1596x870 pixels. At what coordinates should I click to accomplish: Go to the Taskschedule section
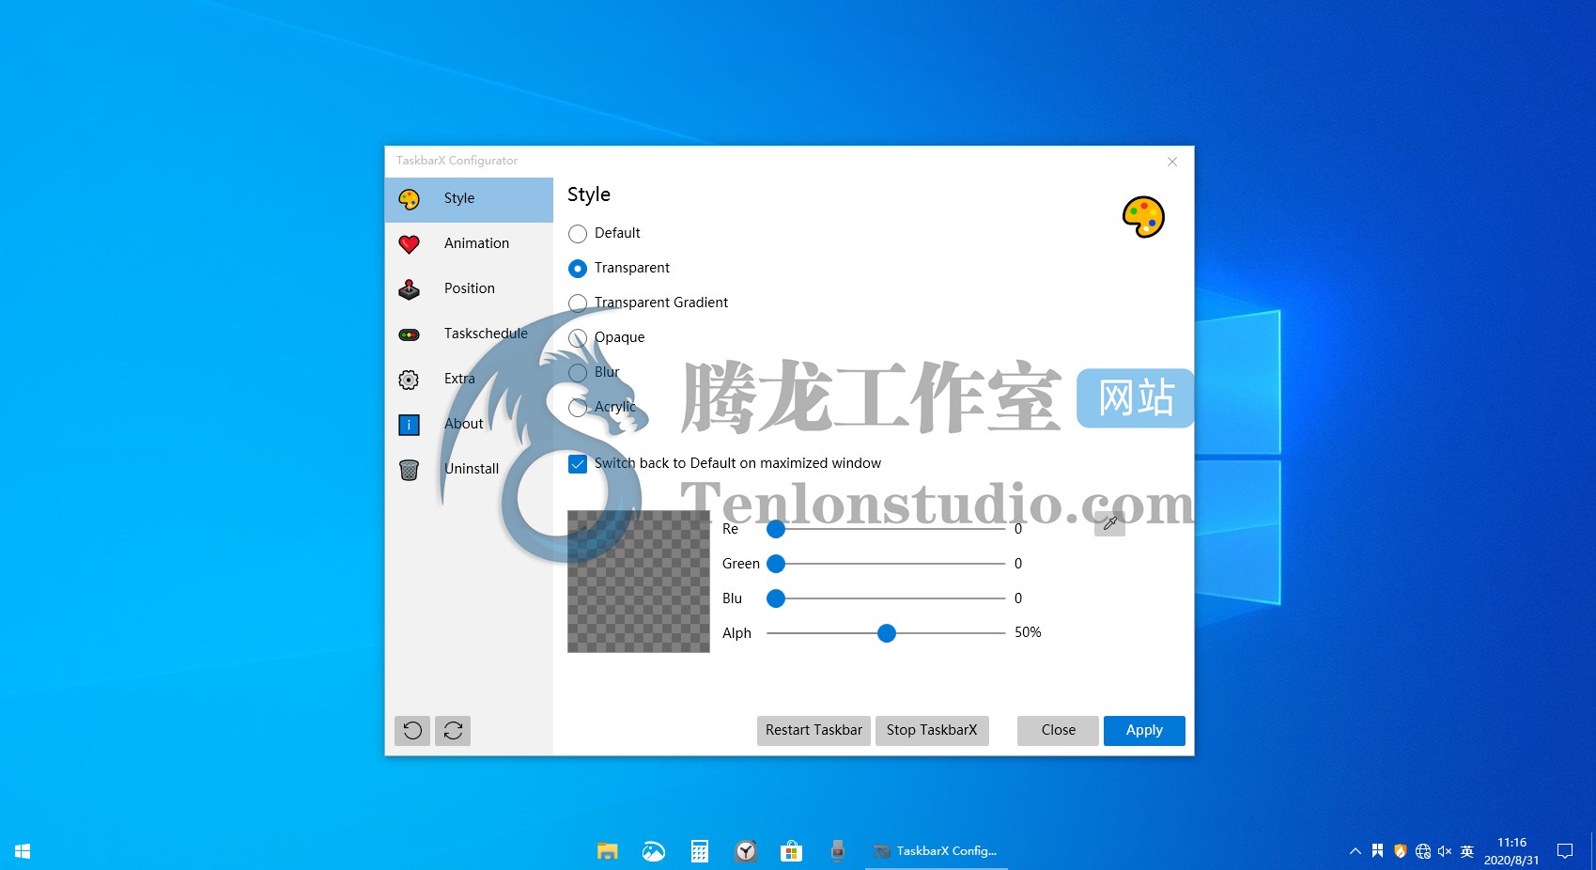click(x=469, y=334)
